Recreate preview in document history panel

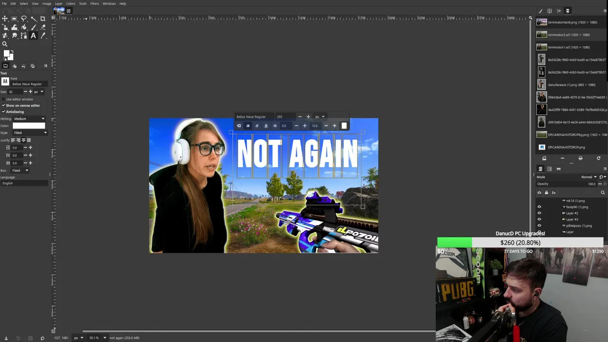(x=598, y=158)
